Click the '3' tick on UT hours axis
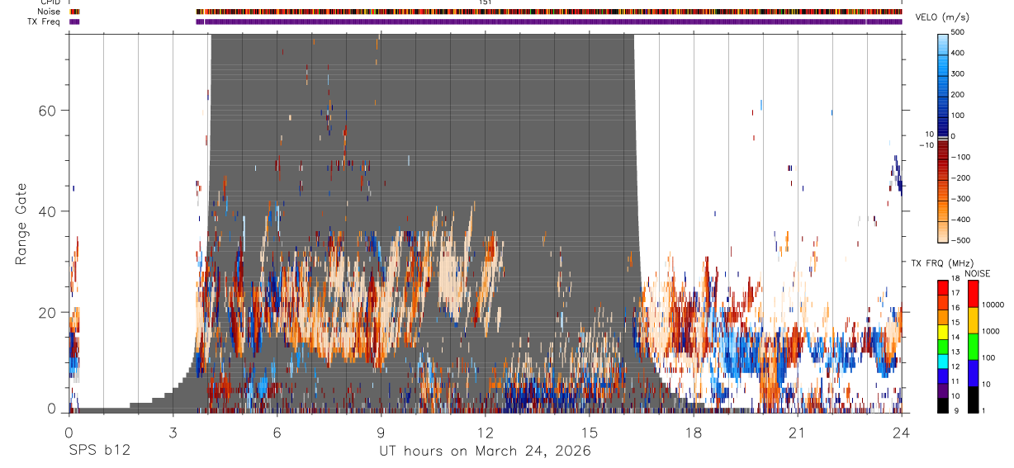Screen dimensions: 1014x468 (173, 432)
